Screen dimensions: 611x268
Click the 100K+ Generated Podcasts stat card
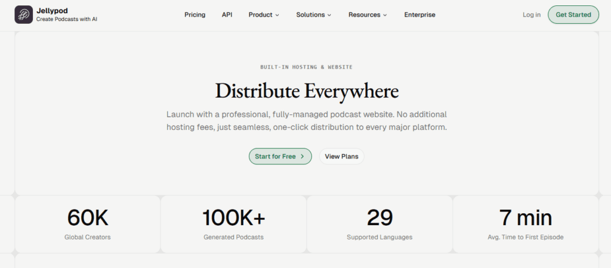(233, 224)
